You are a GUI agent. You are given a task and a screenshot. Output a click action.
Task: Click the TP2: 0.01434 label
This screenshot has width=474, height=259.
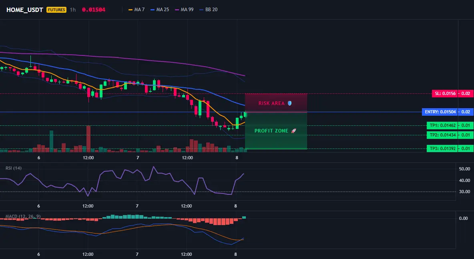[442, 135]
